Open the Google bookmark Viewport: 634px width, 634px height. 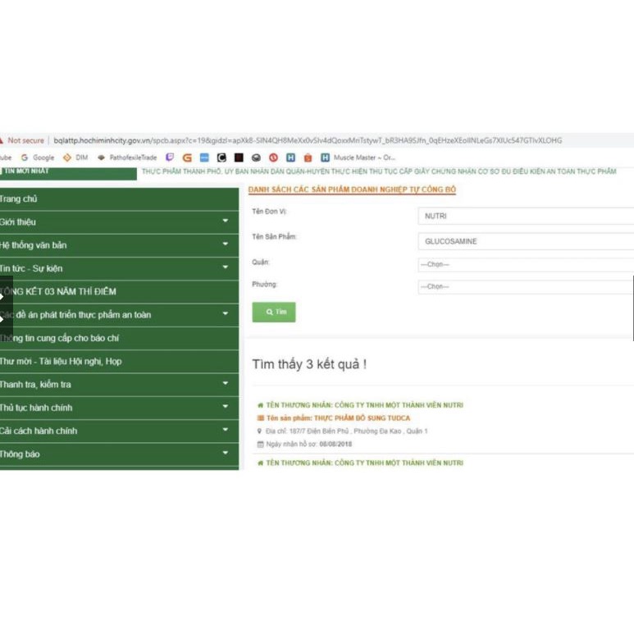click(38, 157)
